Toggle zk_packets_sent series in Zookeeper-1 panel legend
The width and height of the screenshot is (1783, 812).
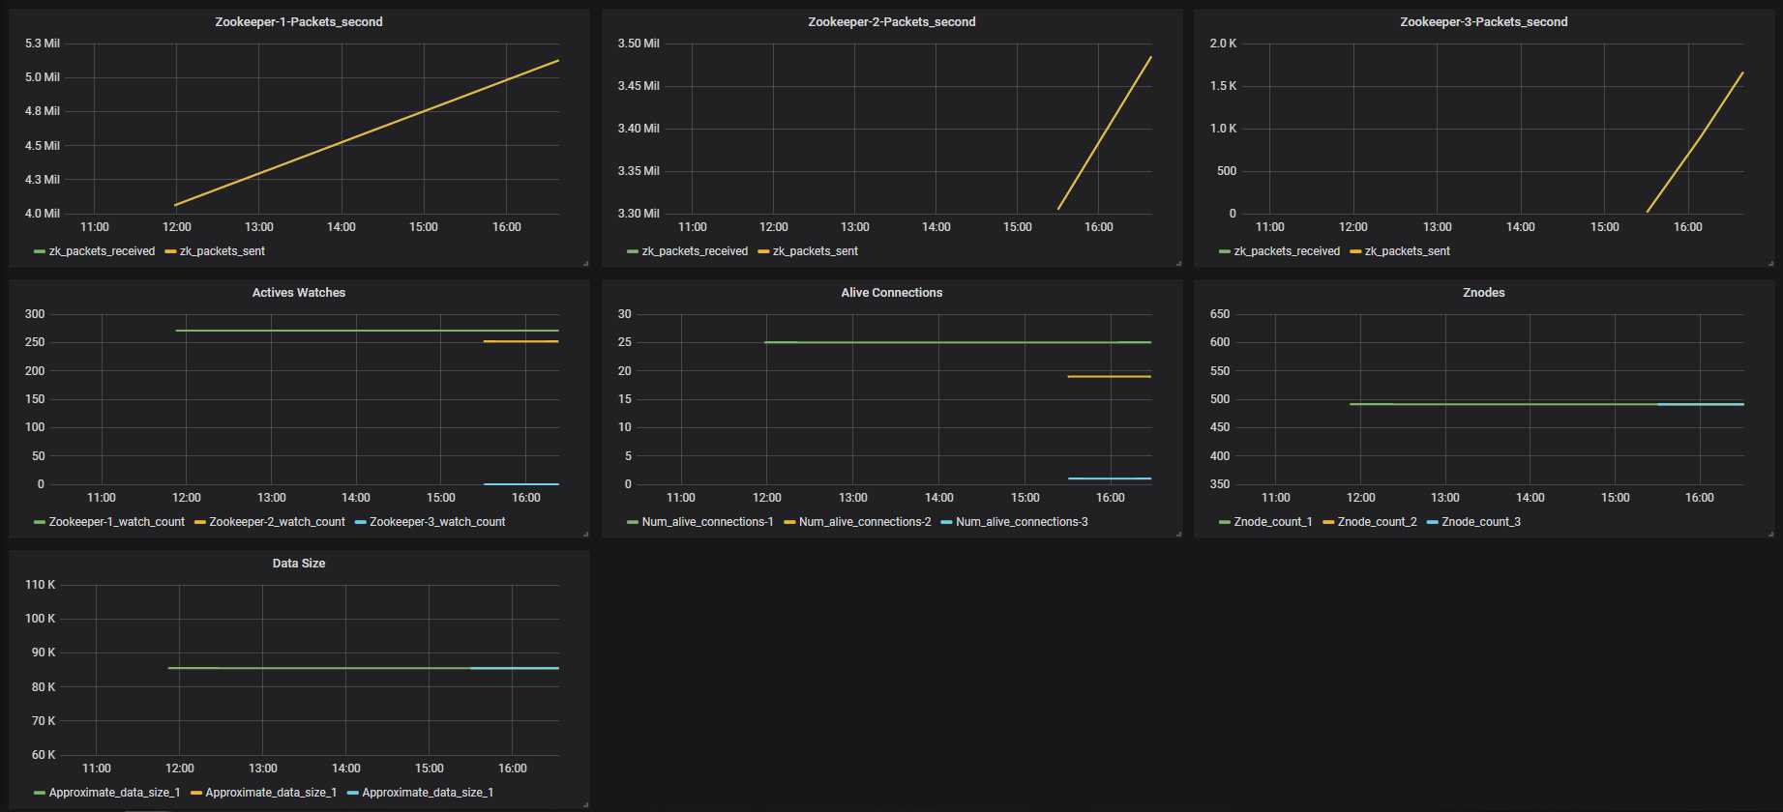click(223, 251)
